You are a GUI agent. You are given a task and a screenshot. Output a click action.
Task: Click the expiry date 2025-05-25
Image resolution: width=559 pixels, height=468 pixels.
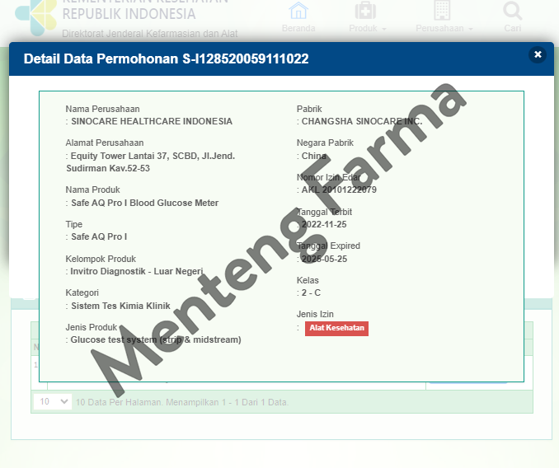pos(324,259)
